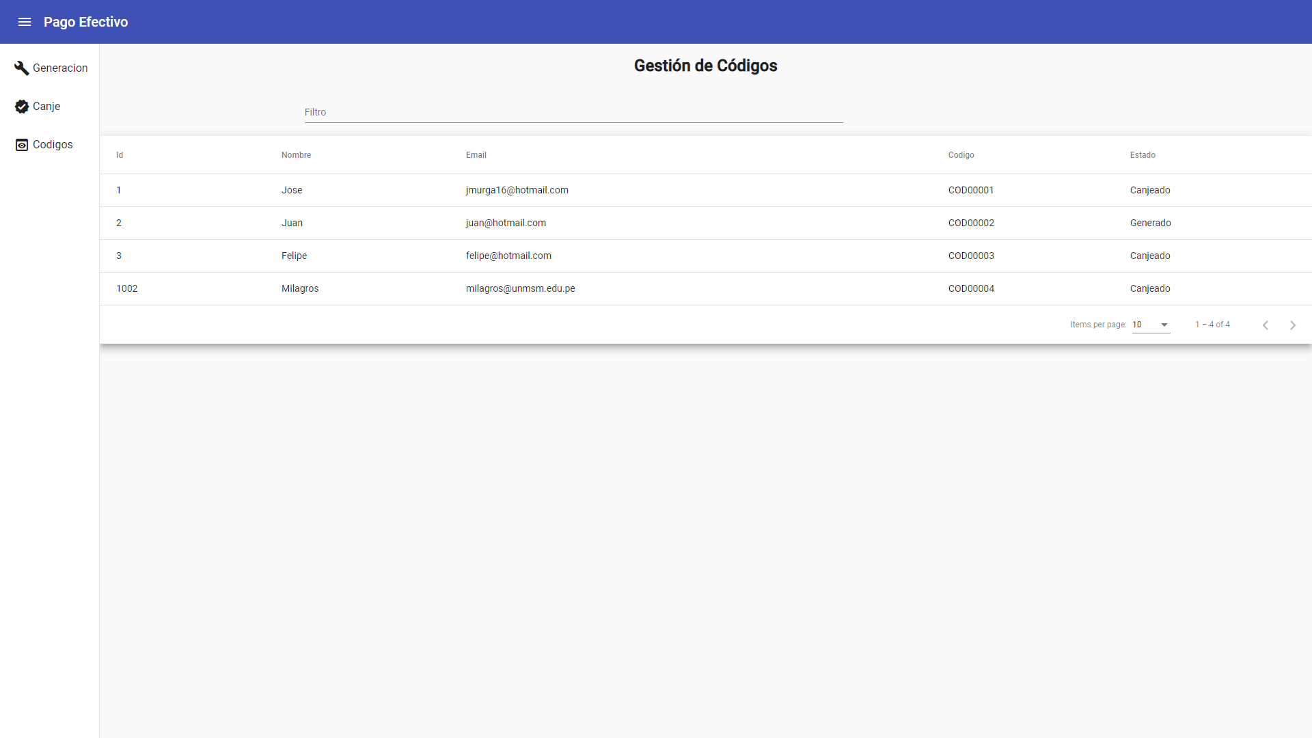Select the Codigos sidebar icon
Viewport: 1312px width, 738px height.
point(21,144)
